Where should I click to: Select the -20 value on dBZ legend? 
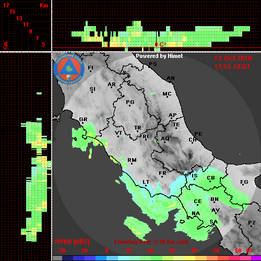pos(61,251)
